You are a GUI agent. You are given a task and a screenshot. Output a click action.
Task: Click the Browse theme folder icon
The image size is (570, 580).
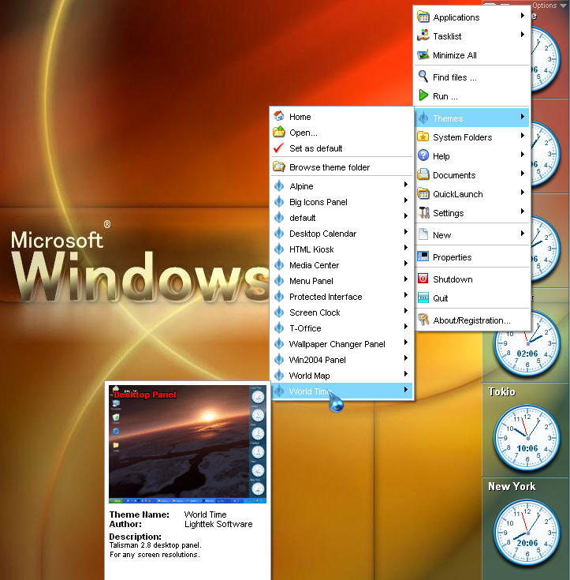(279, 167)
